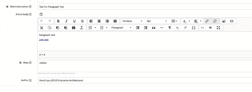Select the 'a' element in path bar

pyautogui.click(x=44, y=54)
